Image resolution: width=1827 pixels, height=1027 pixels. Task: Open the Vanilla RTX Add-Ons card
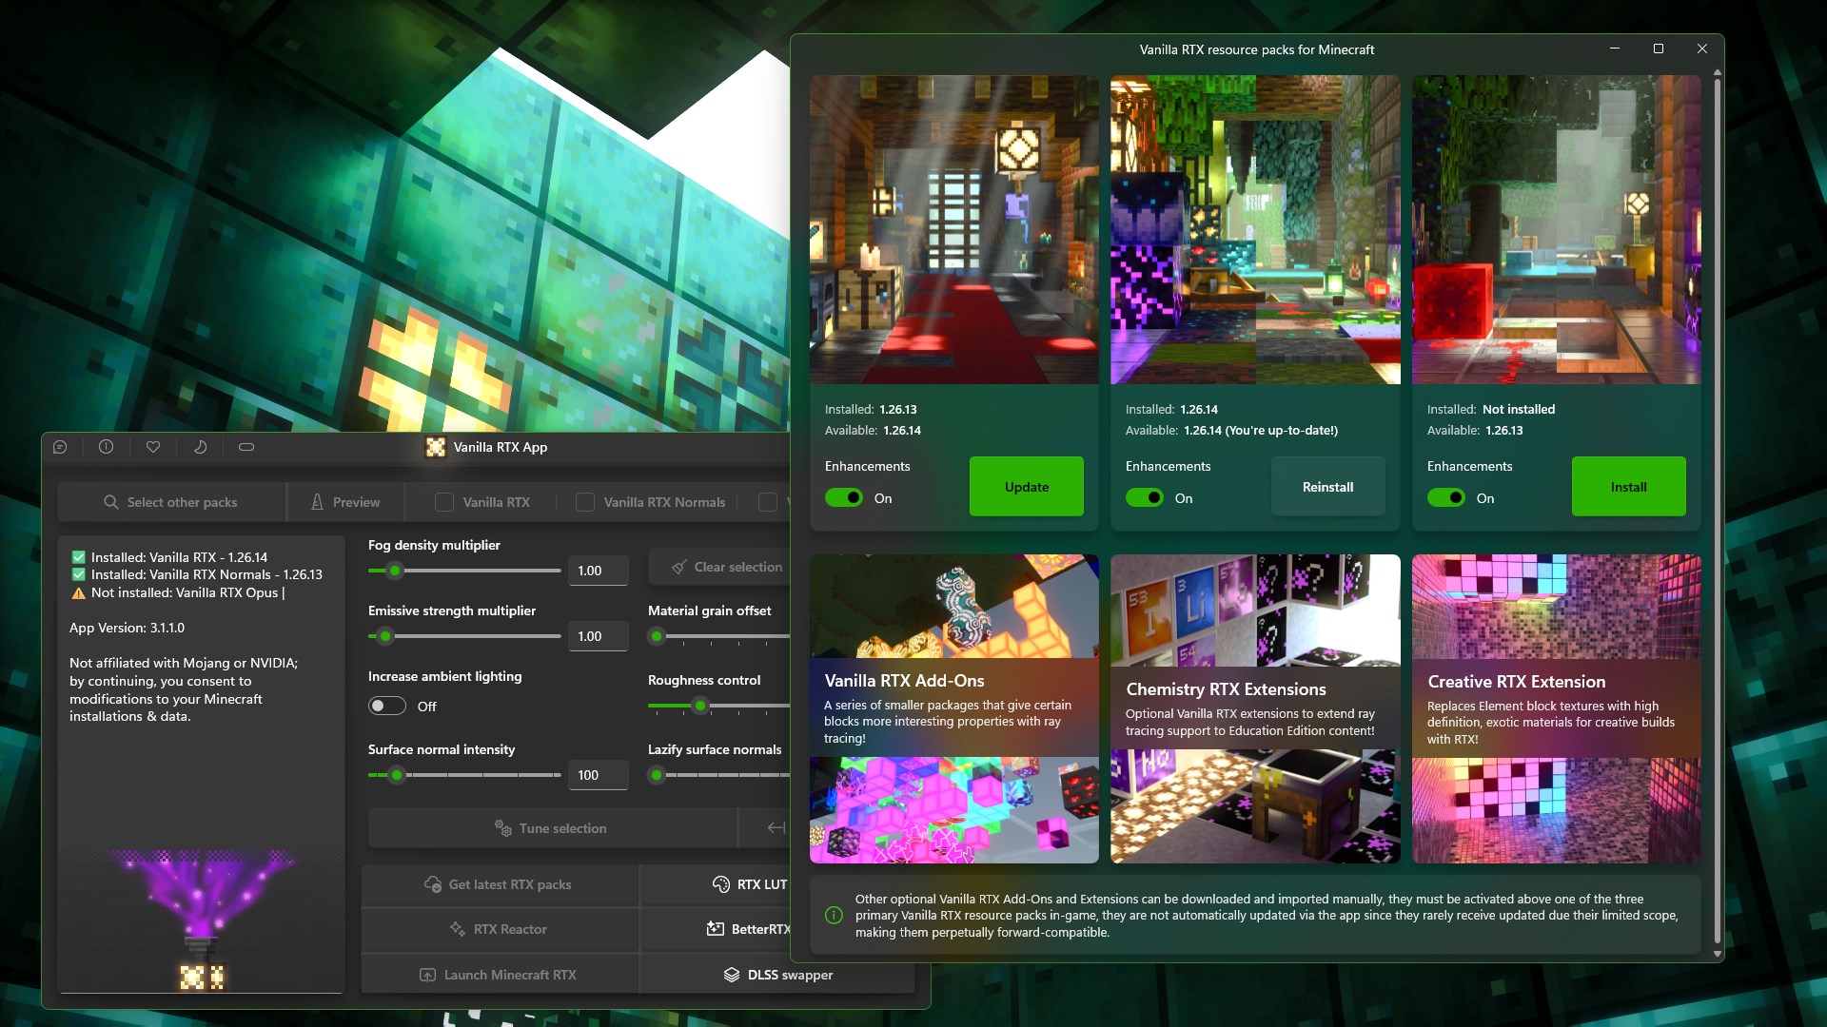pyautogui.click(x=953, y=708)
